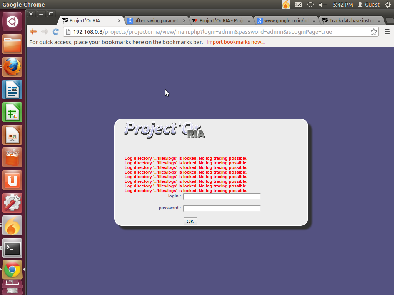
Task: Click the back navigation arrow
Action: point(33,31)
